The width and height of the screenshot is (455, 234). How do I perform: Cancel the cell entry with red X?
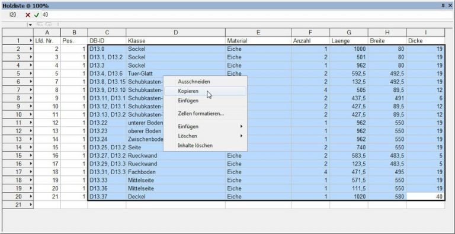pos(28,15)
